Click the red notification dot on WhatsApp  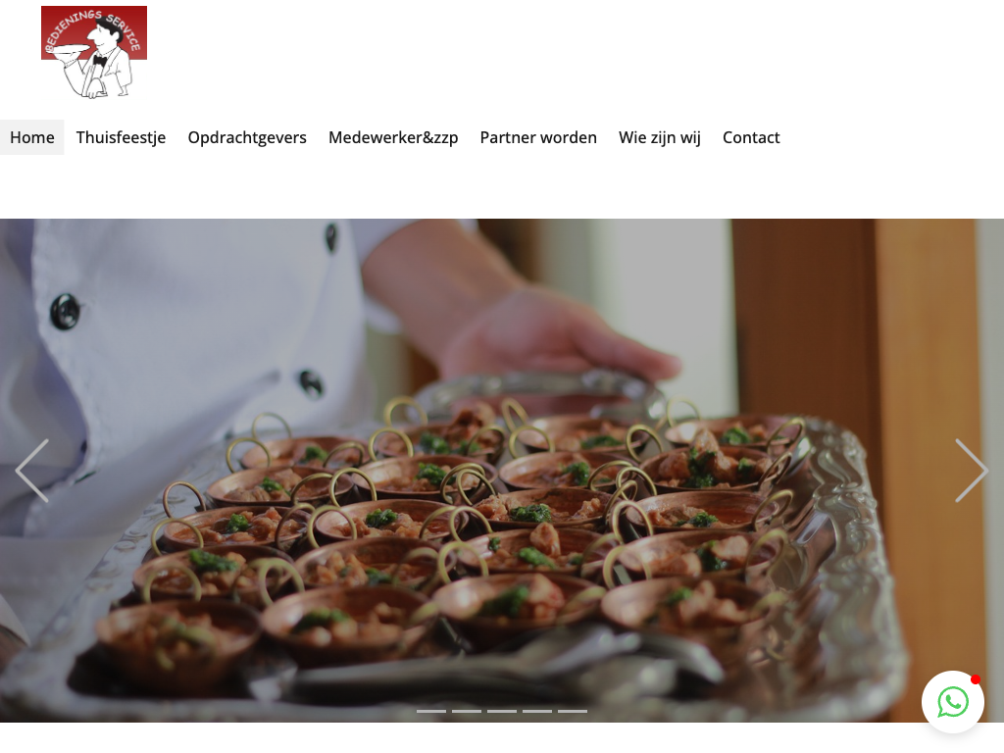(x=976, y=679)
